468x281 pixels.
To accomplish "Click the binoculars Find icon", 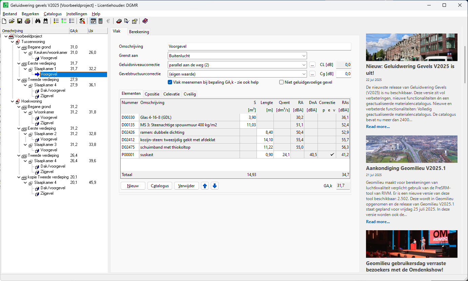I will 38,21.
